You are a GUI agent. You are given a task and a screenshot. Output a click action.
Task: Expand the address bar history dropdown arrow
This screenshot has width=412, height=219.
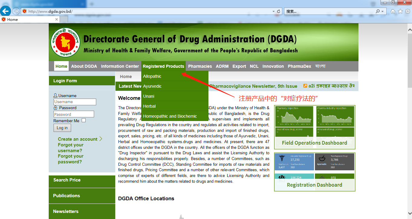[x=274, y=11]
